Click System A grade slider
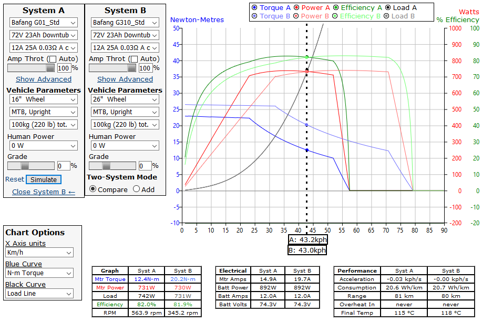482x321 pixels. coord(31,166)
